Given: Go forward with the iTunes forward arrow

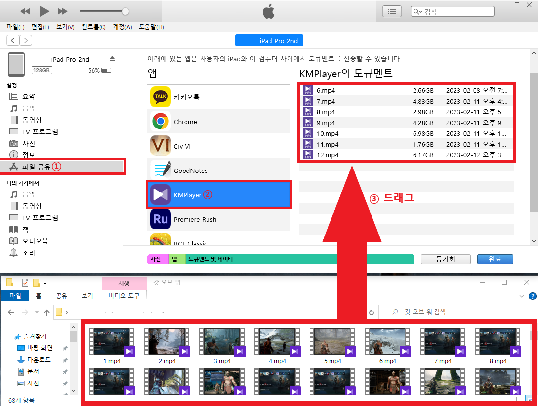Looking at the screenshot, I should 26,41.
